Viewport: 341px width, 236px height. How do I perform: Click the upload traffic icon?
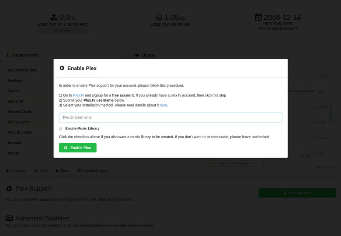coord(54,17)
